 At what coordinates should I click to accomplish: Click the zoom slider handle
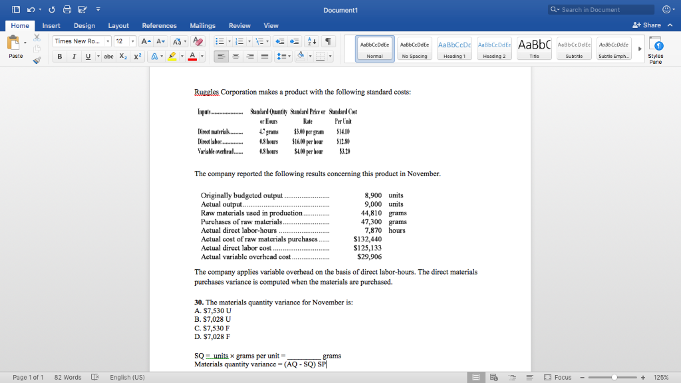[x=614, y=378]
